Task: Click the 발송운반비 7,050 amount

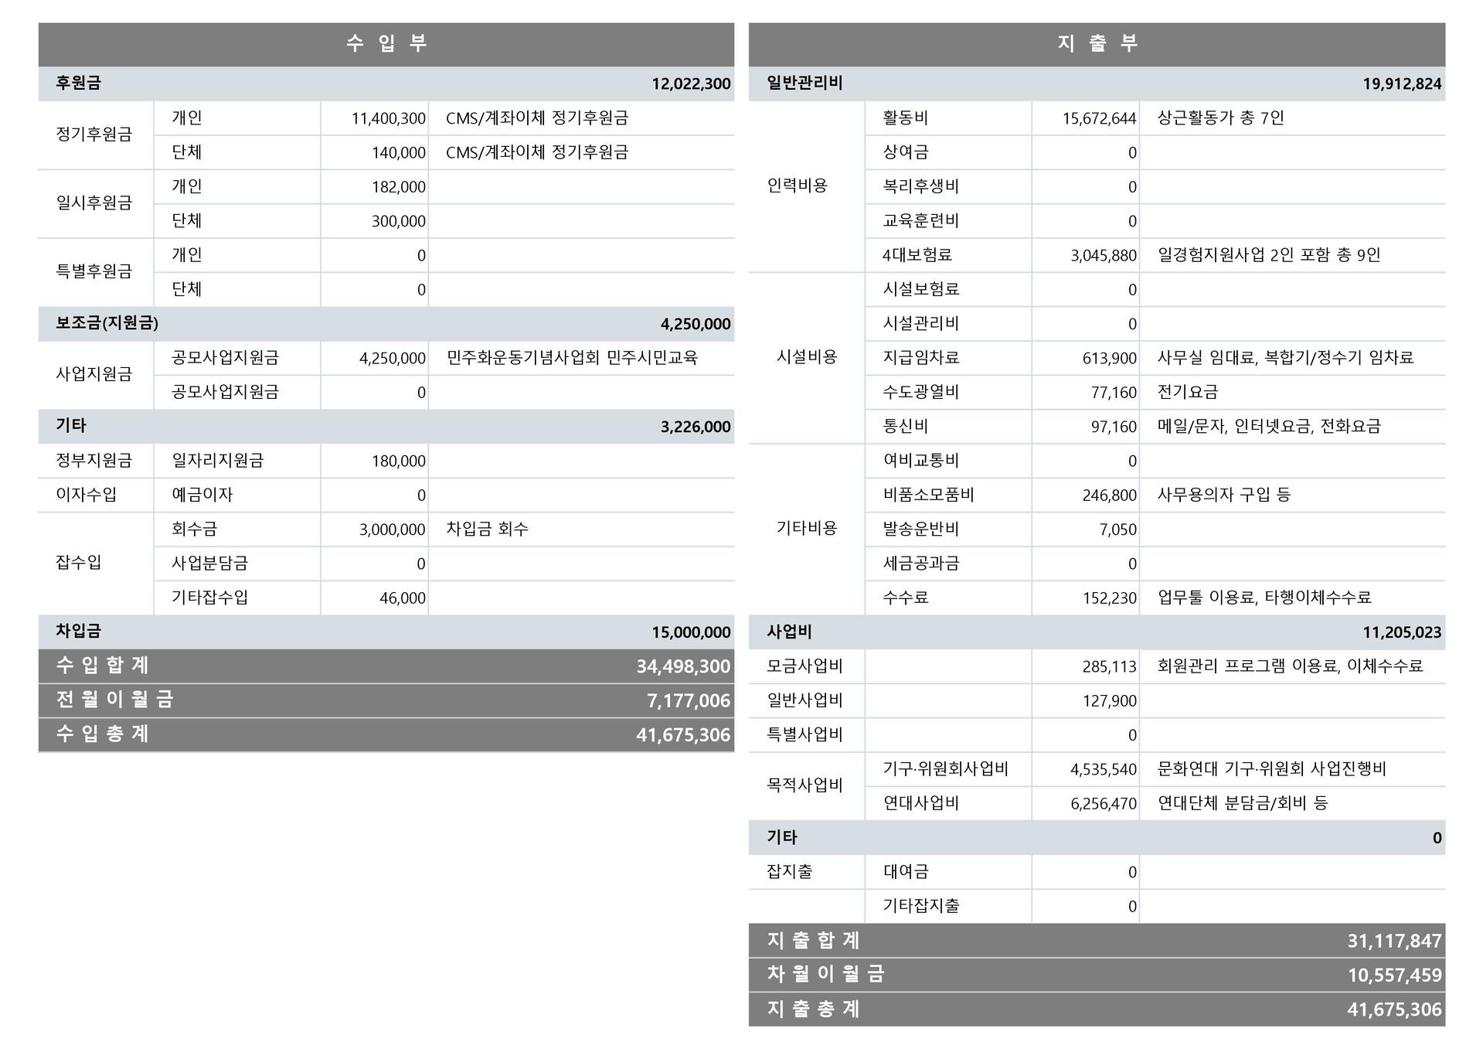Action: 1117,530
